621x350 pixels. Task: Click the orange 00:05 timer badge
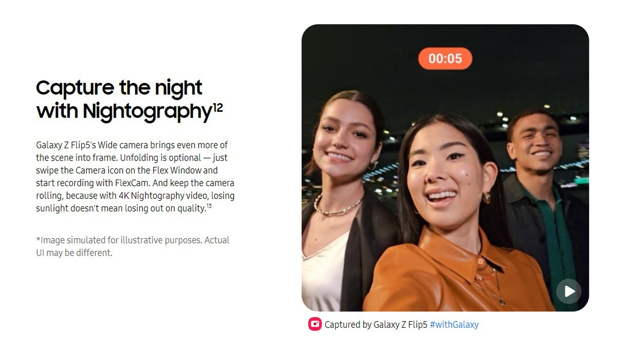click(445, 58)
